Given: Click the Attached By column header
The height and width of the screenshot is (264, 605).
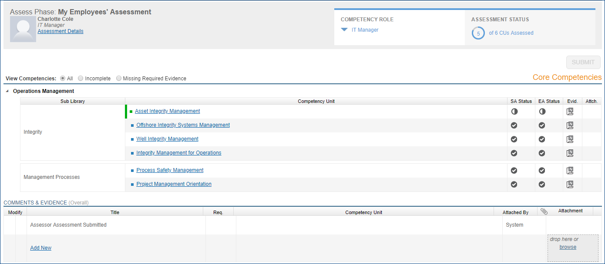Looking at the screenshot, I should tap(516, 212).
